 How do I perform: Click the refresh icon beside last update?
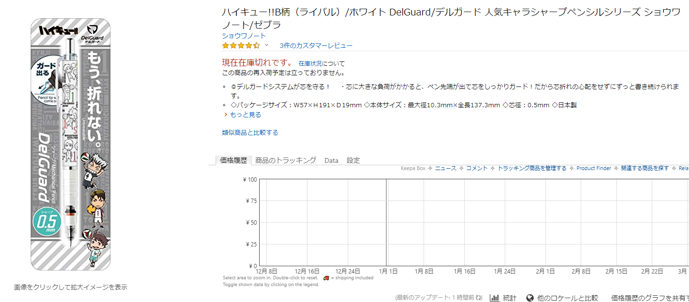point(479,298)
